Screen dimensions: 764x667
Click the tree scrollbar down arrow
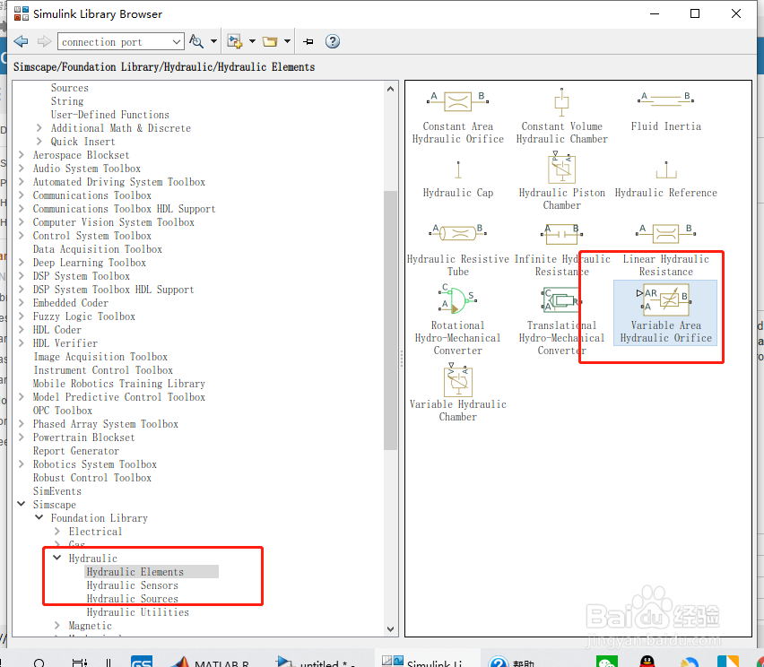coord(390,629)
